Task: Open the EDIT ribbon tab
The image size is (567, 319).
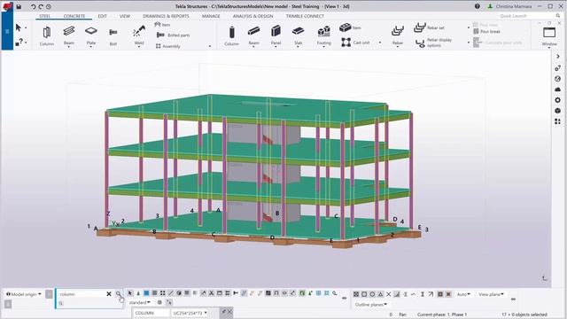Action: tap(103, 16)
